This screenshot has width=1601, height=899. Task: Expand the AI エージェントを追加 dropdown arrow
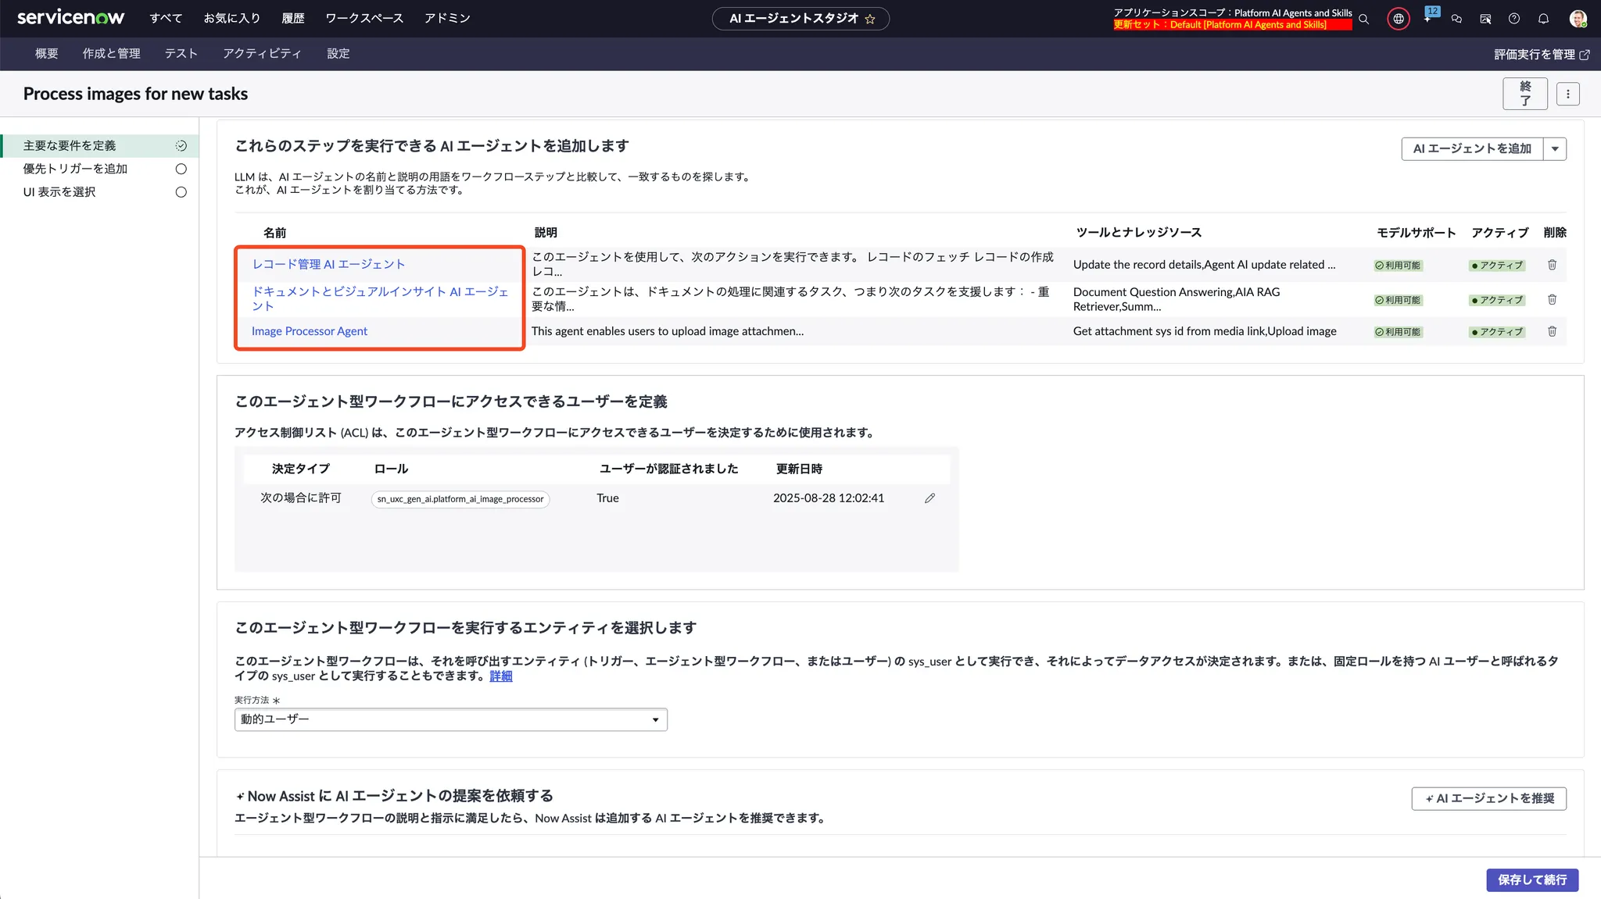click(x=1555, y=148)
